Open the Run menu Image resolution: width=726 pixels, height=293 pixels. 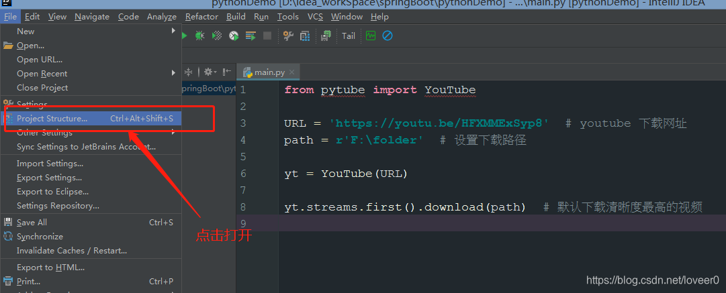(261, 17)
